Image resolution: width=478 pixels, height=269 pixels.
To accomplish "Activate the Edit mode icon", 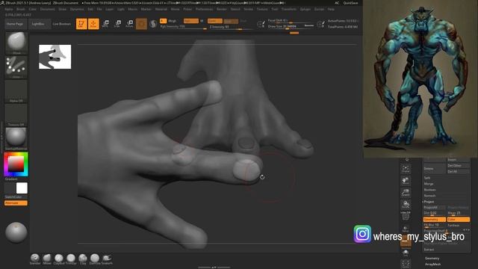I will (x=81, y=24).
